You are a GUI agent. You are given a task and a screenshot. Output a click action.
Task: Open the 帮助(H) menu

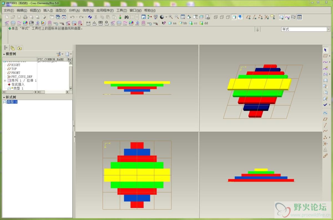(150, 10)
